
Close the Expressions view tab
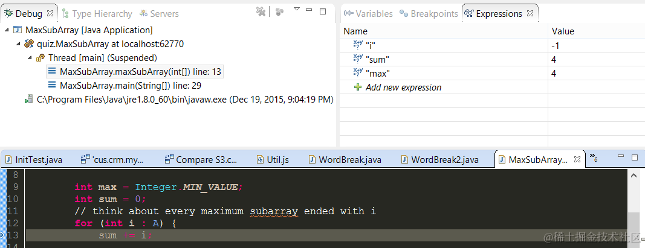tap(530, 13)
